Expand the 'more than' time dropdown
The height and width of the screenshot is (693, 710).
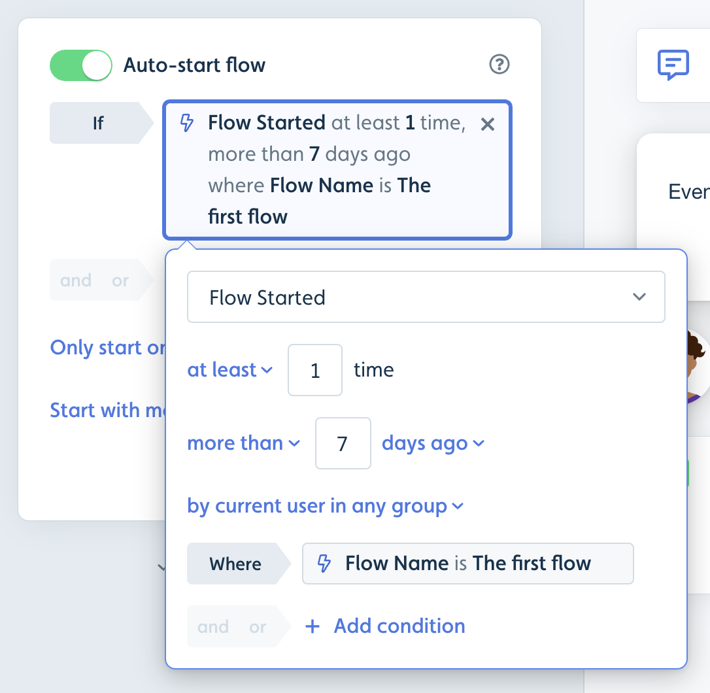(244, 443)
